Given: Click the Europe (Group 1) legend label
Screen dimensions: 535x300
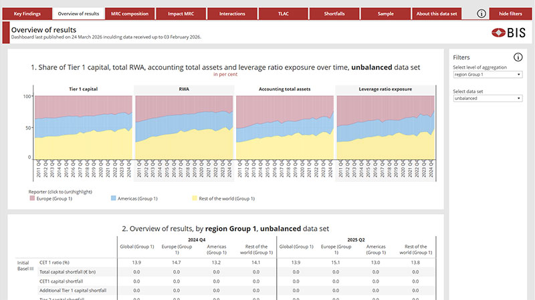Looking at the screenshot, I should (x=54, y=199).
